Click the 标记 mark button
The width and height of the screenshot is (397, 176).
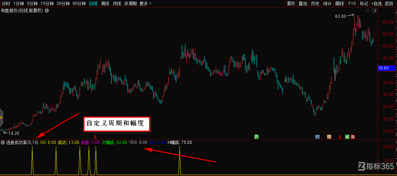[364, 3]
